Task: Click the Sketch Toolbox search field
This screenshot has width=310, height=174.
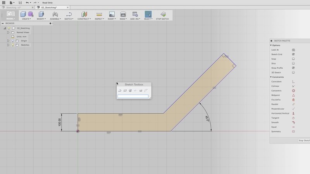Action: coord(133,96)
